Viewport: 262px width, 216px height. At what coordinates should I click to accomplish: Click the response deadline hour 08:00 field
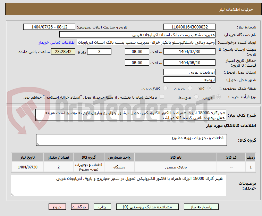coord(137,51)
